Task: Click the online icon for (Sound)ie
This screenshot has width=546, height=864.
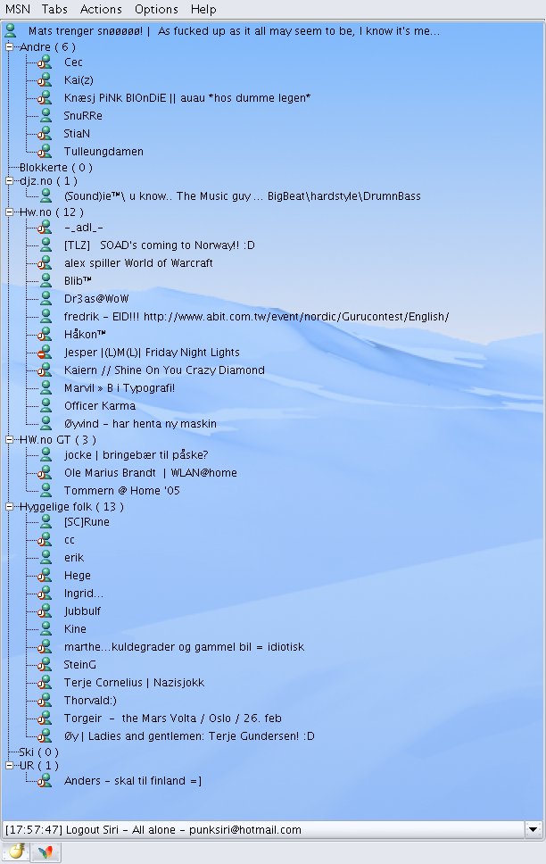Action: pyautogui.click(x=45, y=196)
